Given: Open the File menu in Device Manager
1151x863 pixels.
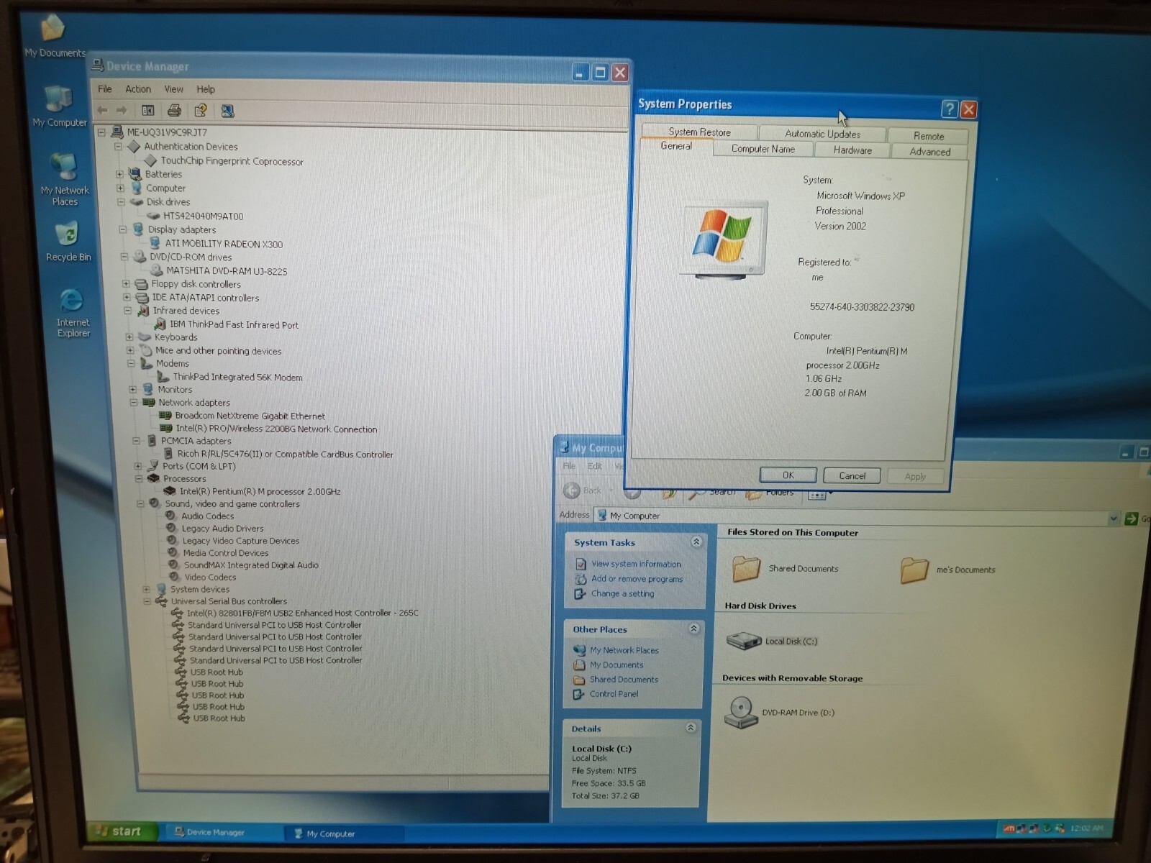Looking at the screenshot, I should [x=105, y=89].
